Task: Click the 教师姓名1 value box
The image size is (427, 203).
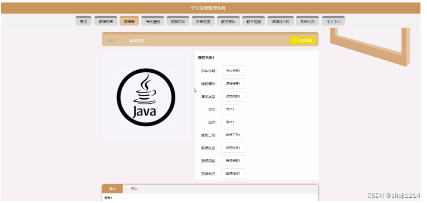Action: point(233,148)
